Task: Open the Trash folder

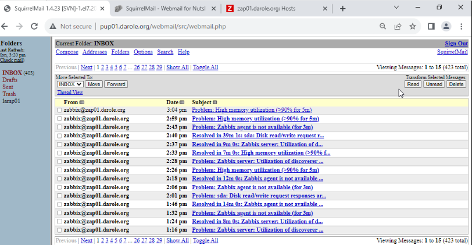Action: coord(9,94)
